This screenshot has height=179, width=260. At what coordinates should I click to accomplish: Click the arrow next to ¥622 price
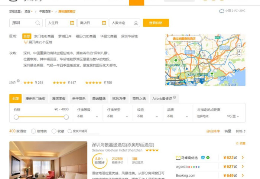click(x=243, y=157)
